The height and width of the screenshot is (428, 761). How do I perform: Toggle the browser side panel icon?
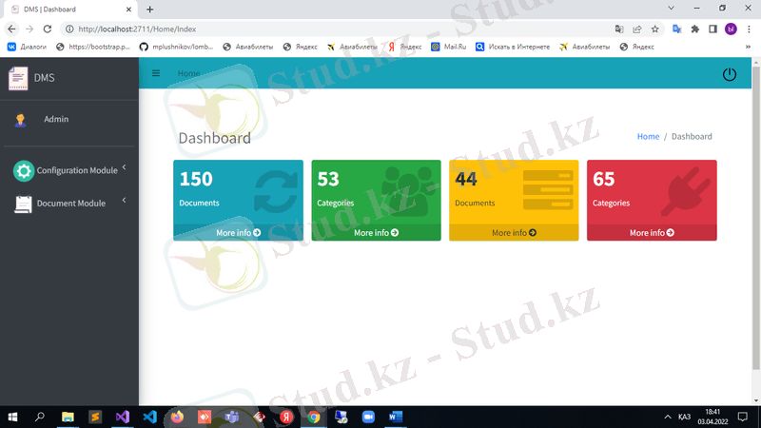(x=712, y=29)
